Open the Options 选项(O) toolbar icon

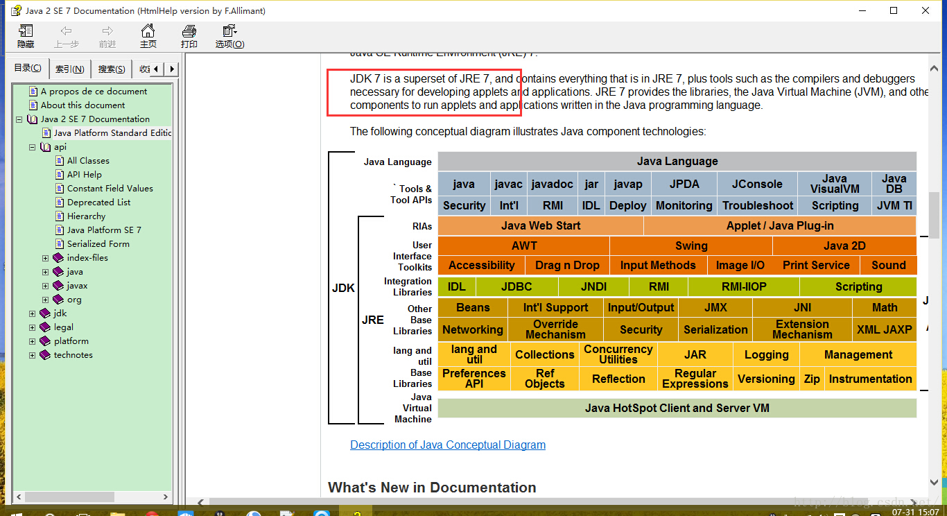[x=229, y=31]
